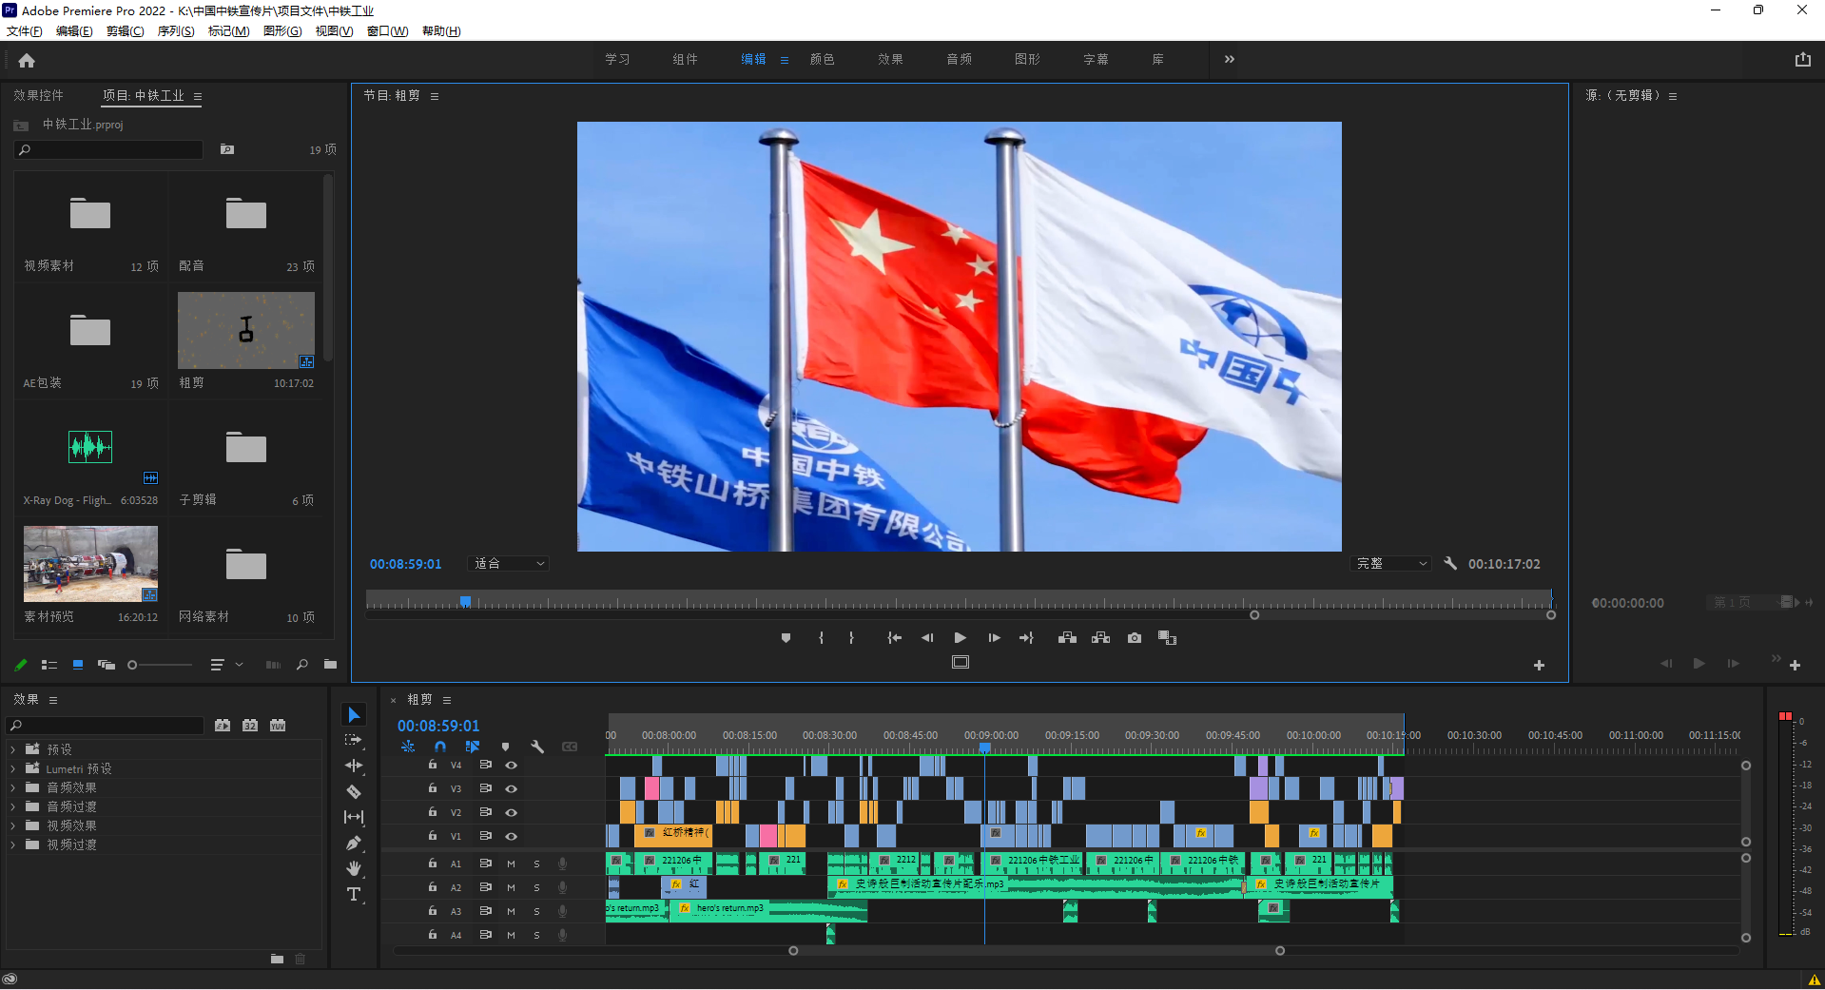Add a marker in the Program monitor
1825x990 pixels.
[x=786, y=638]
